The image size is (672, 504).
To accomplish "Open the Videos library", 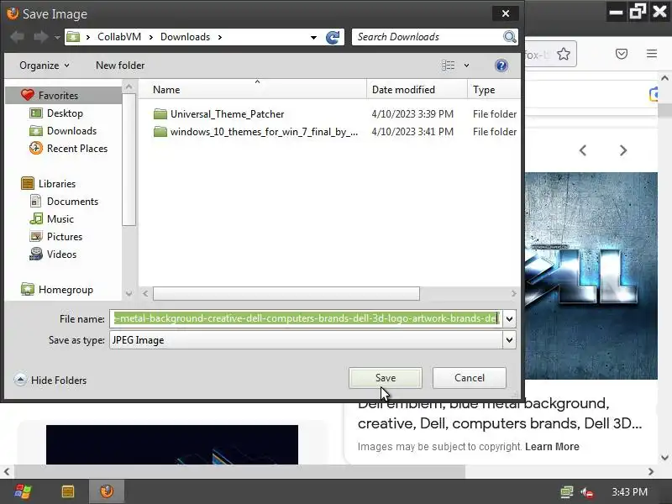I will (61, 255).
